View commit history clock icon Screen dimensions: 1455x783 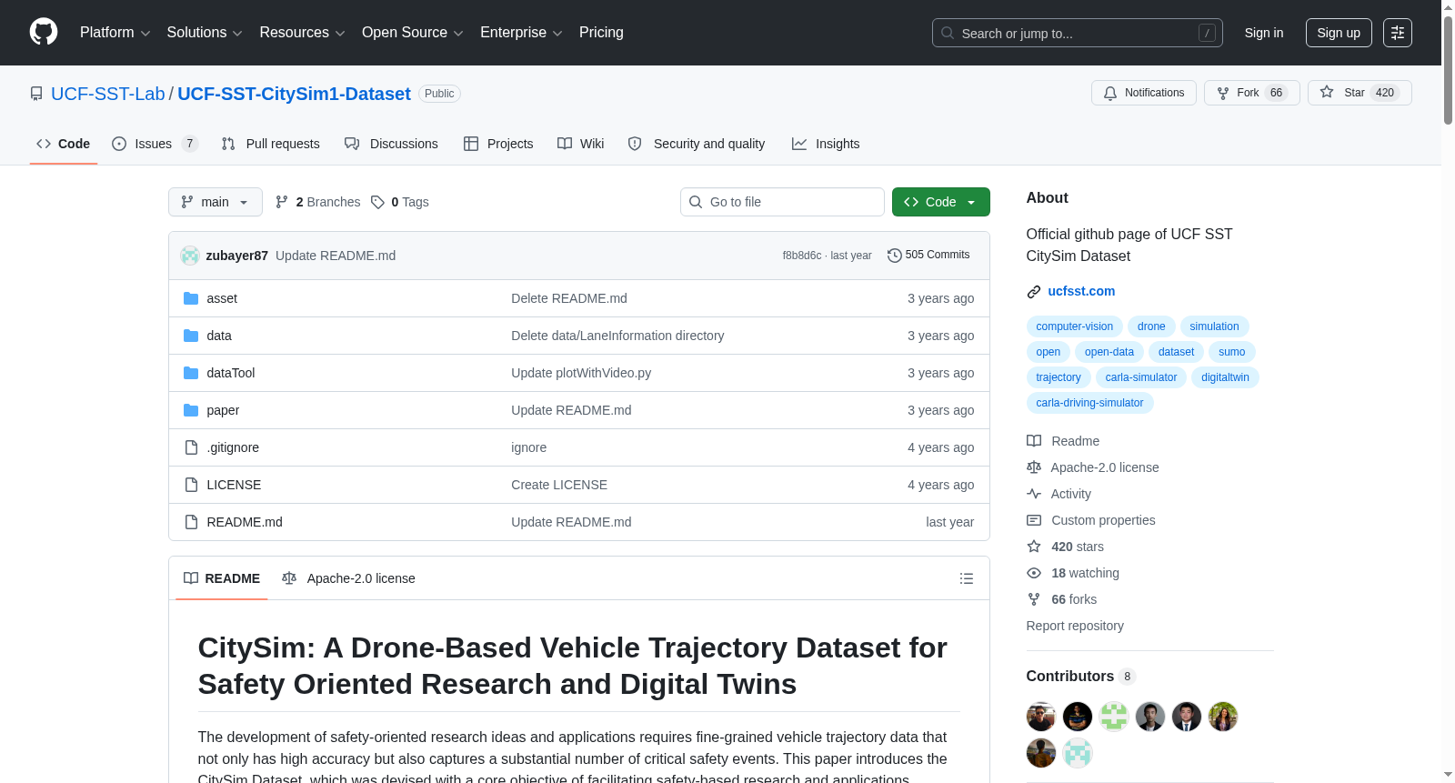895,256
